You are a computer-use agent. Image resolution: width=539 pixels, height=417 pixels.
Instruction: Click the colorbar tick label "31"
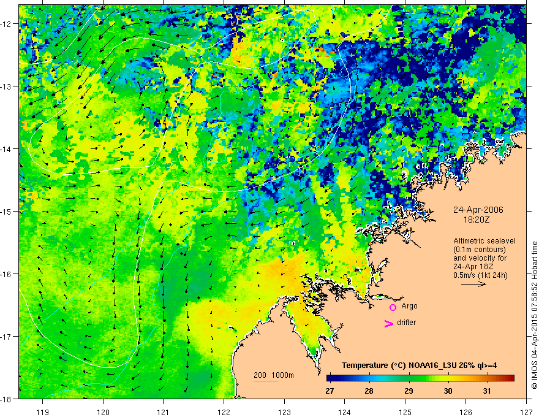click(487, 391)
